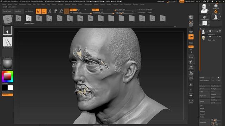Toggle the Solo mode button
This screenshot has width=225, height=126.
pos(191,96)
